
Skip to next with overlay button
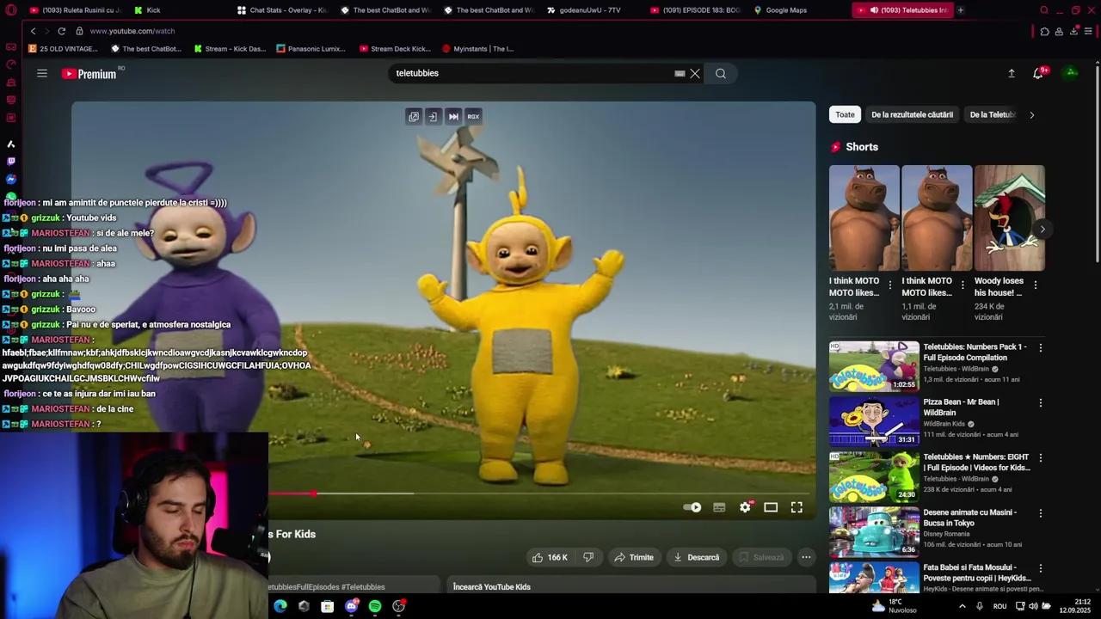pos(453,117)
